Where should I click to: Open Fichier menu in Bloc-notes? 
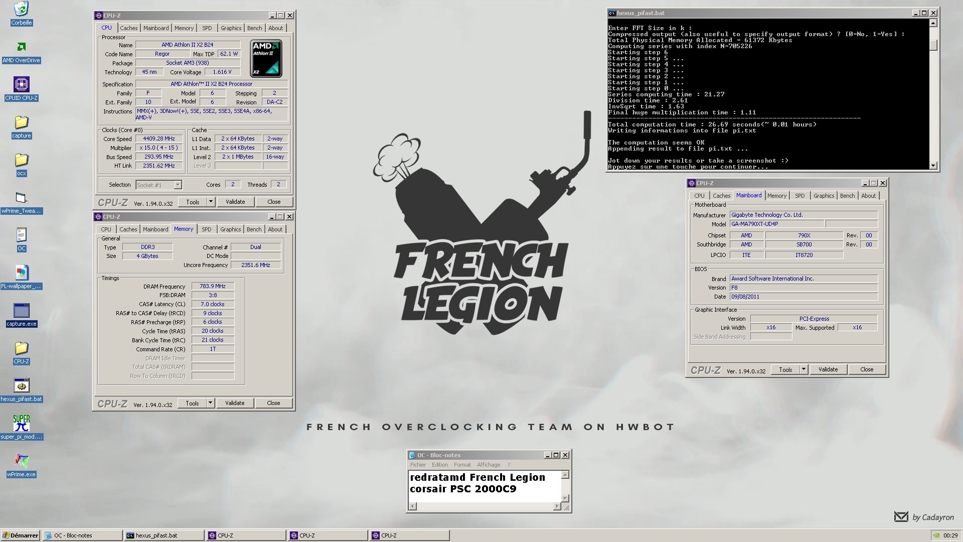(x=418, y=465)
